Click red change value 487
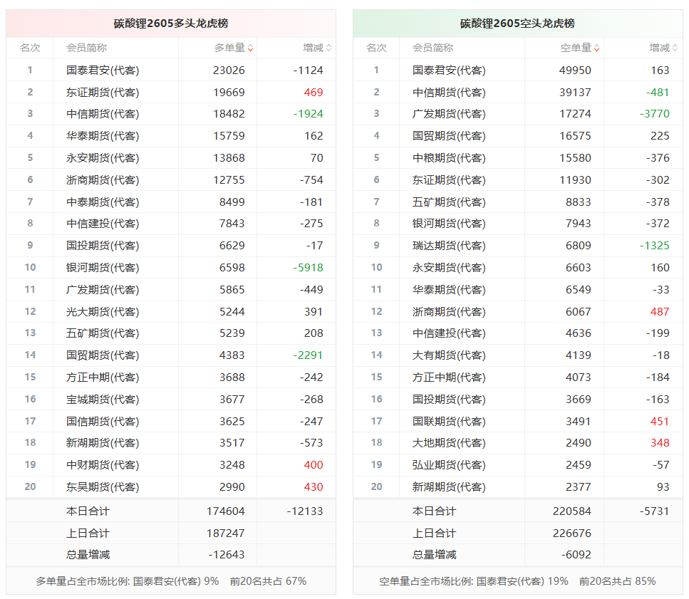This screenshot has width=689, height=599. (x=660, y=311)
